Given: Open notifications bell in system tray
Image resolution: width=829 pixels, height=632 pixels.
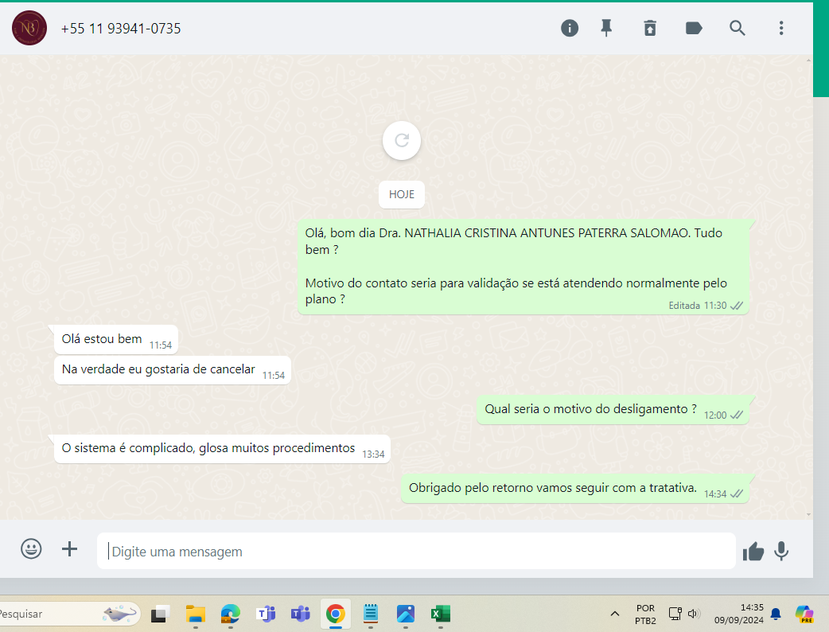Looking at the screenshot, I should point(776,614).
